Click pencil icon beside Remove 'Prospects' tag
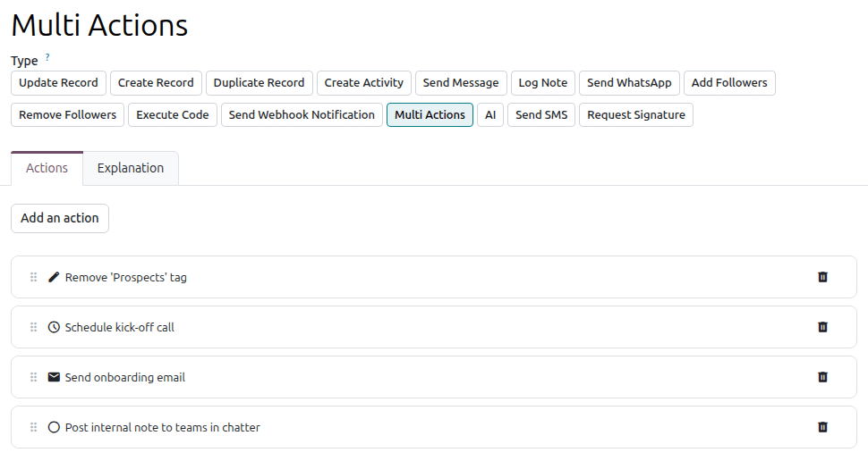The height and width of the screenshot is (461, 868). pyautogui.click(x=54, y=277)
